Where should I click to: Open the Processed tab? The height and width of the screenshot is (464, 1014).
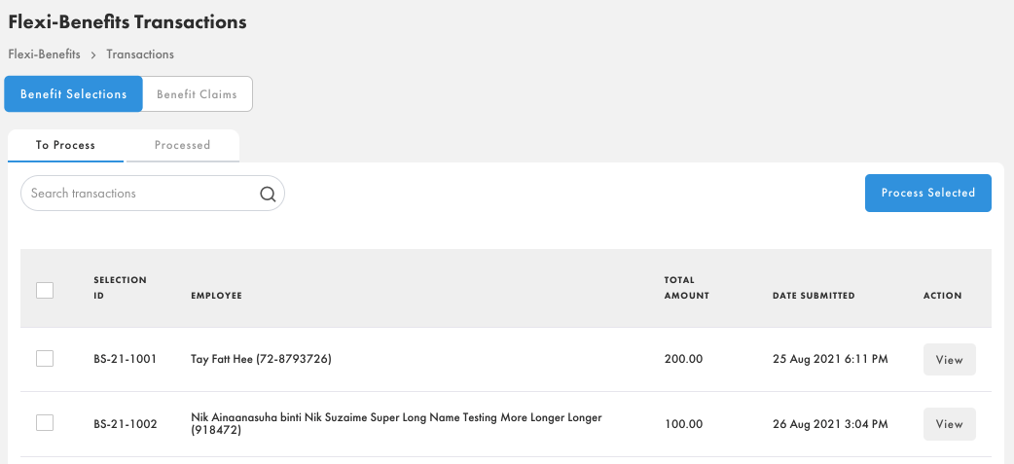182,145
